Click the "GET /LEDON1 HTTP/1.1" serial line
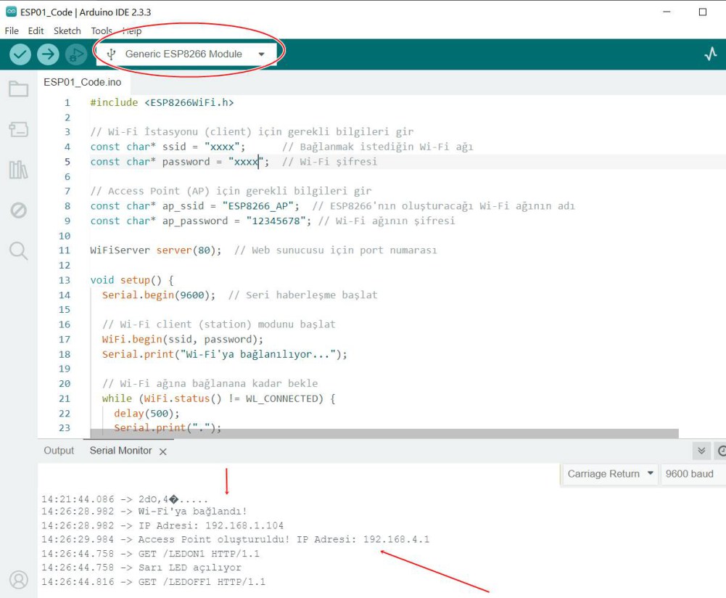This screenshot has width=726, height=598. (x=150, y=554)
